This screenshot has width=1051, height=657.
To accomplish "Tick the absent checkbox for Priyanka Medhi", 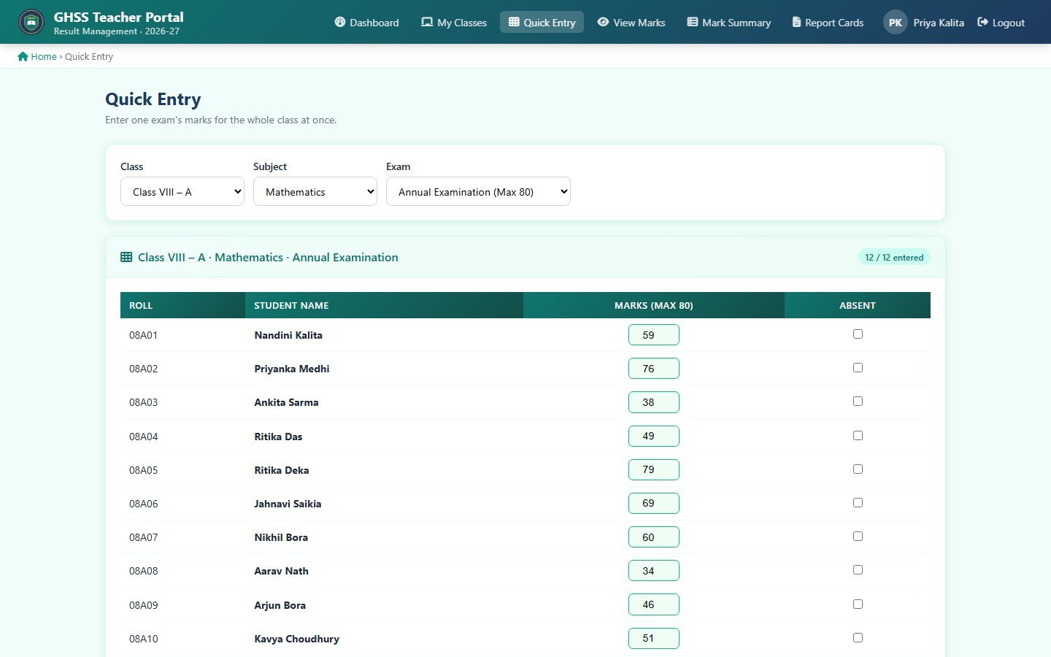I will [858, 368].
